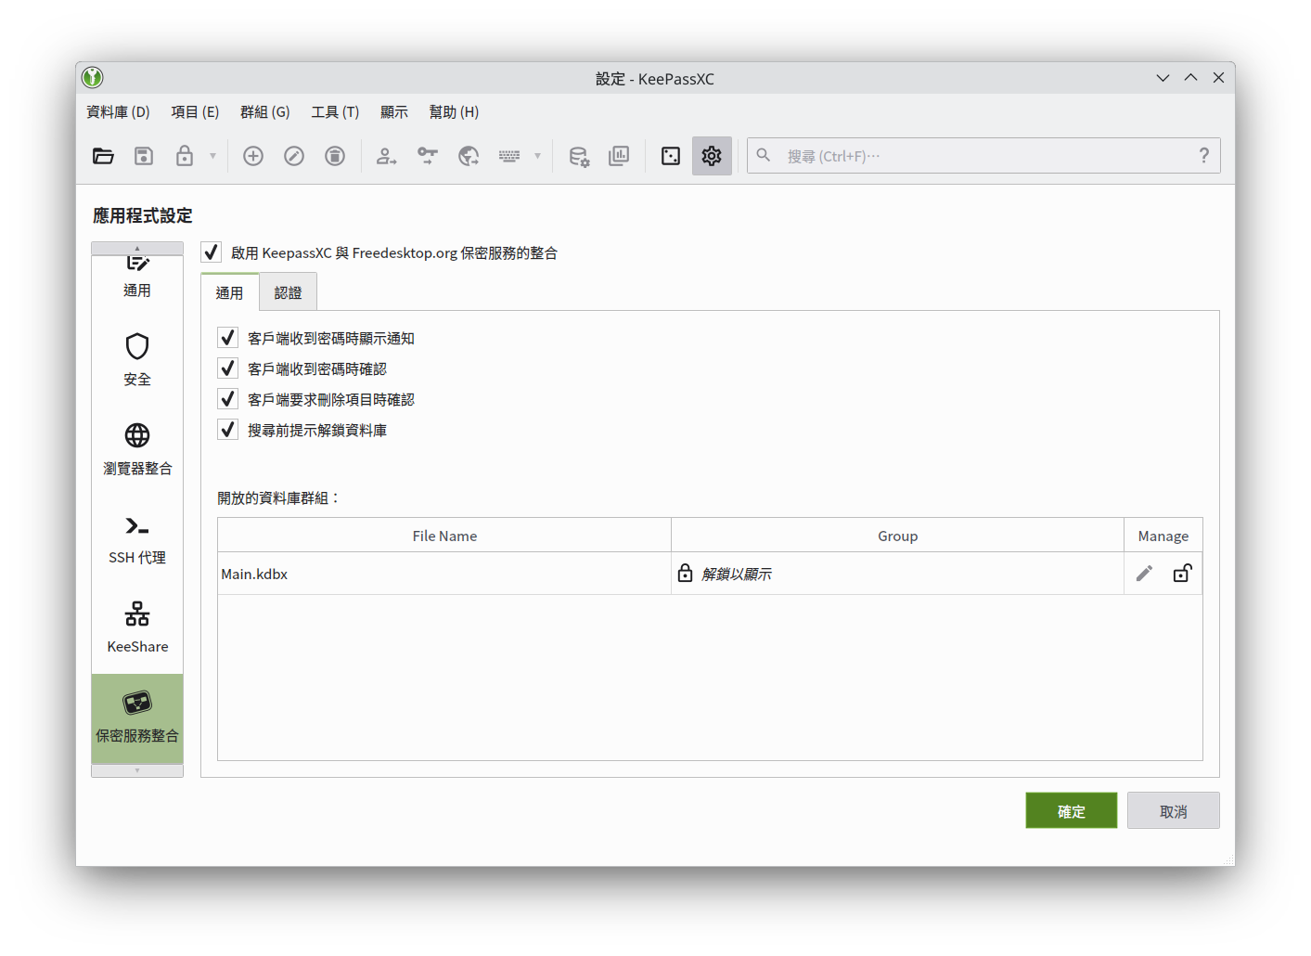Open the password generator dice icon
1311x956 pixels.
click(671, 156)
